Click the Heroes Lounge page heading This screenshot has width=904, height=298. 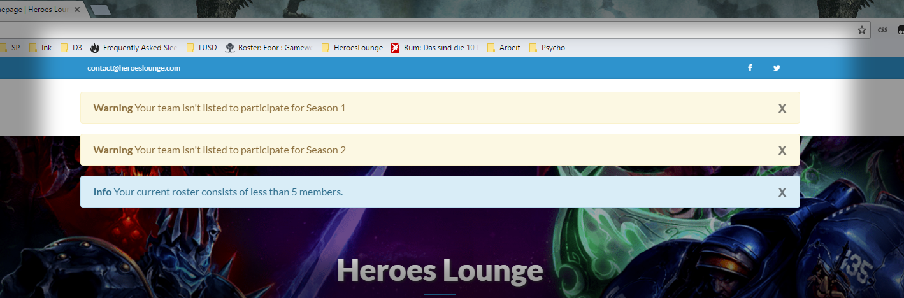[x=440, y=271]
